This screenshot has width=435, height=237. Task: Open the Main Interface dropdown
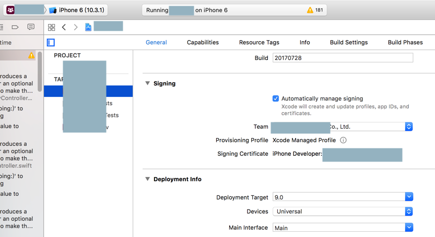(x=408, y=228)
